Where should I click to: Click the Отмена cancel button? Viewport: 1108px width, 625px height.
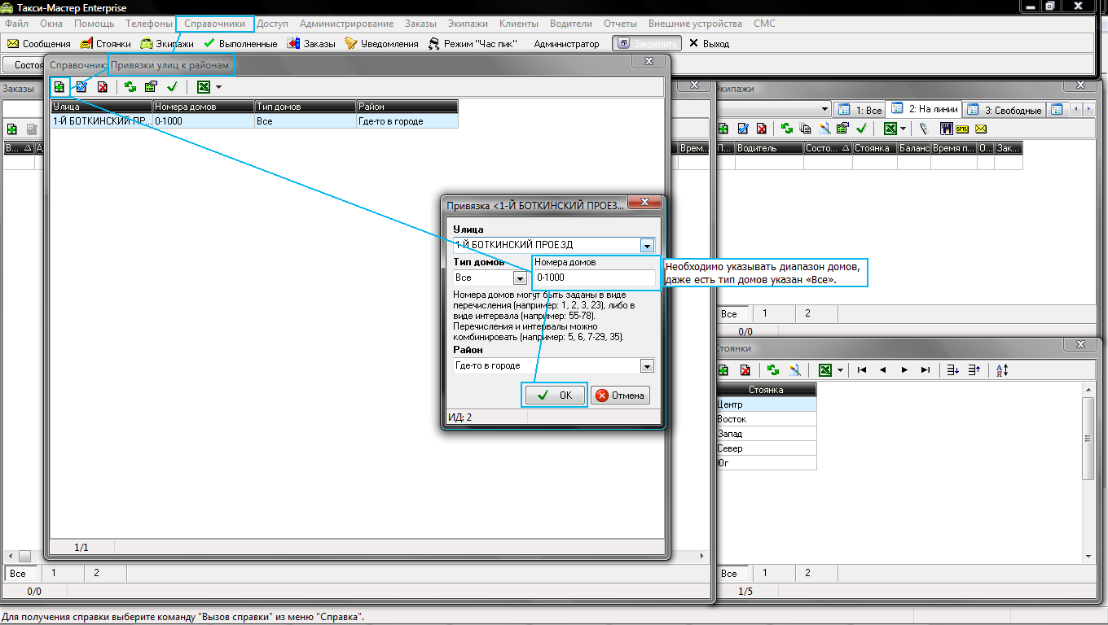coord(620,396)
